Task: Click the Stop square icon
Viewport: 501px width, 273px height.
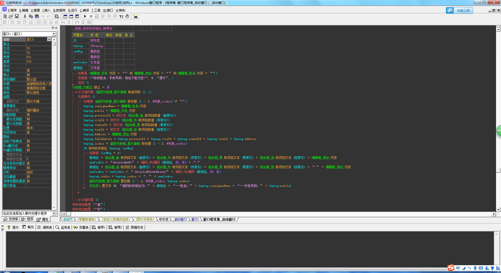Action: click(91, 16)
